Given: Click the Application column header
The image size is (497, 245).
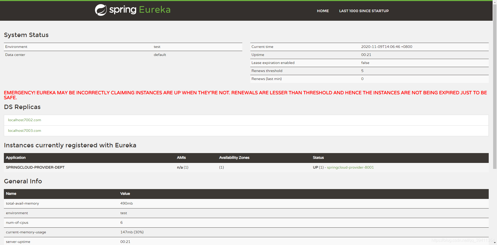Looking at the screenshot, I should pyautogui.click(x=16, y=157).
